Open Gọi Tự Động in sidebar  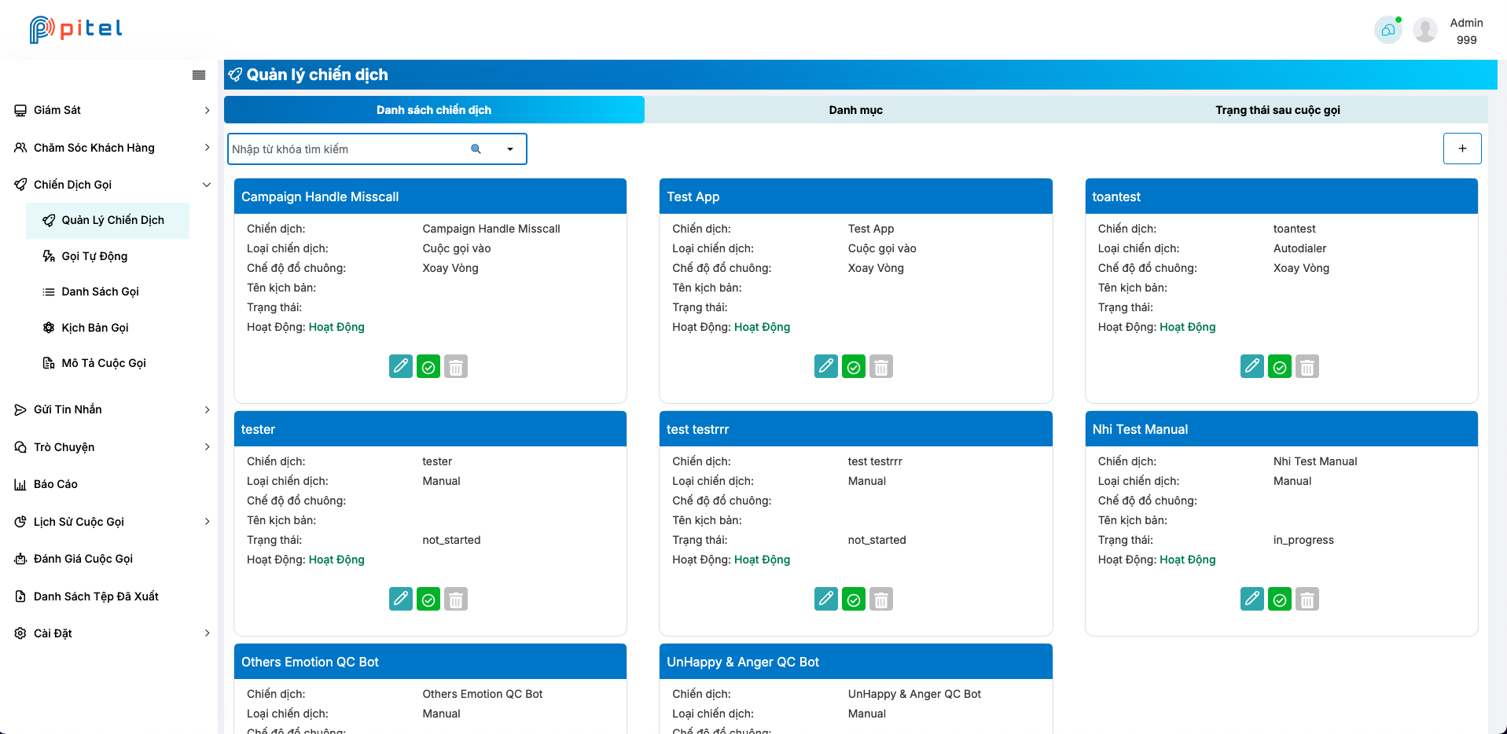point(108,256)
